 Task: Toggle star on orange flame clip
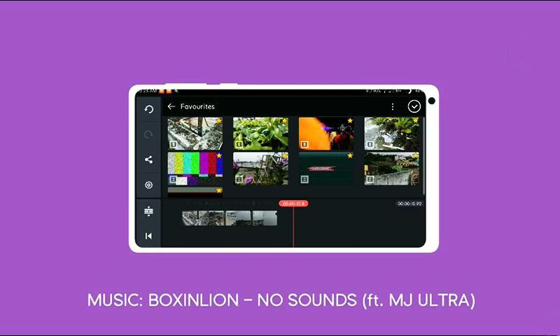click(x=350, y=120)
